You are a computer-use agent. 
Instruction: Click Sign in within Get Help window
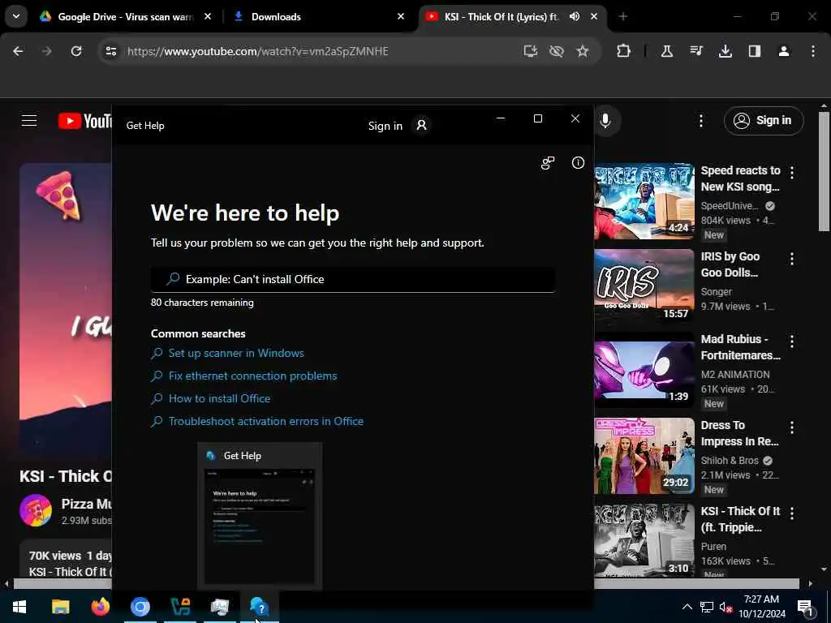point(385,126)
